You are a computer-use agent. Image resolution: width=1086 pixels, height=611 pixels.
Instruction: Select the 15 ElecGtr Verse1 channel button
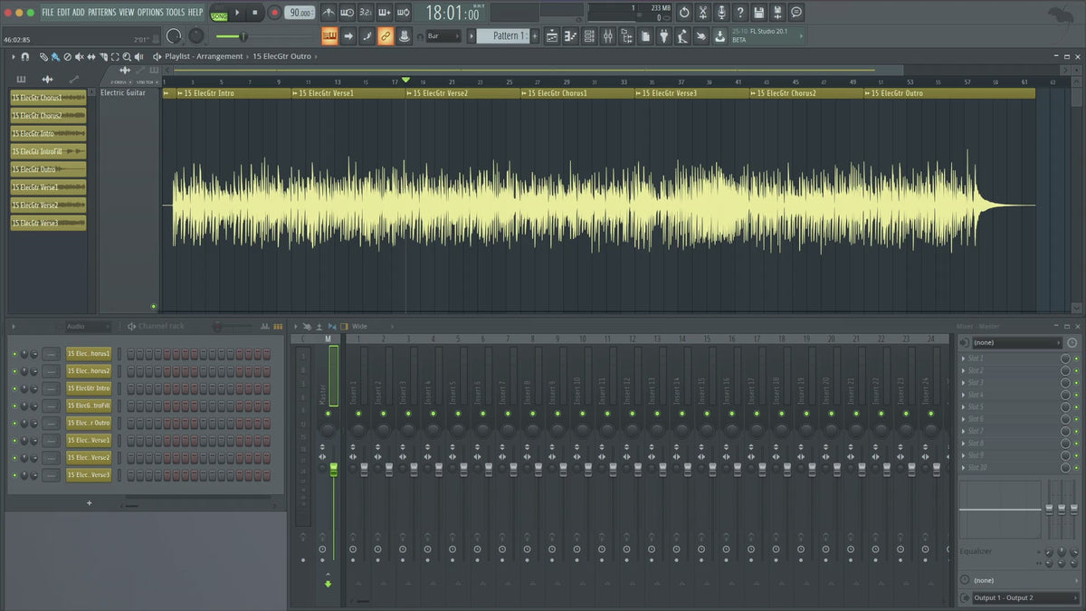tap(89, 440)
